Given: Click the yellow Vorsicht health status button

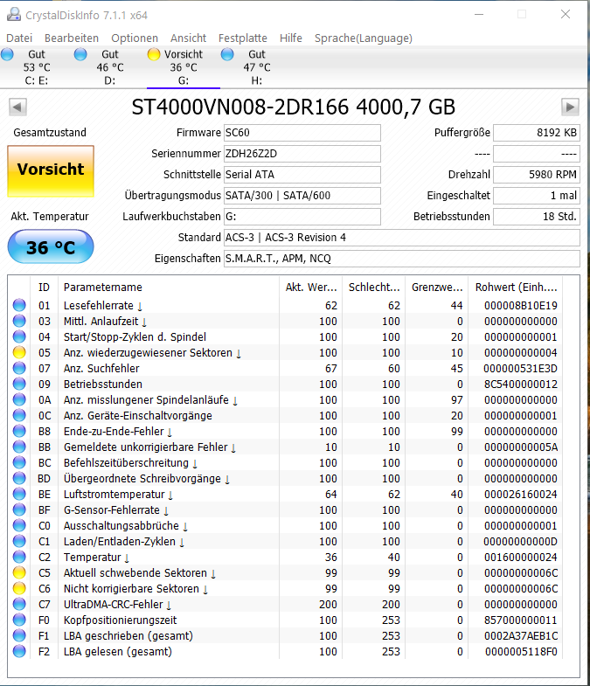Looking at the screenshot, I should click(51, 171).
